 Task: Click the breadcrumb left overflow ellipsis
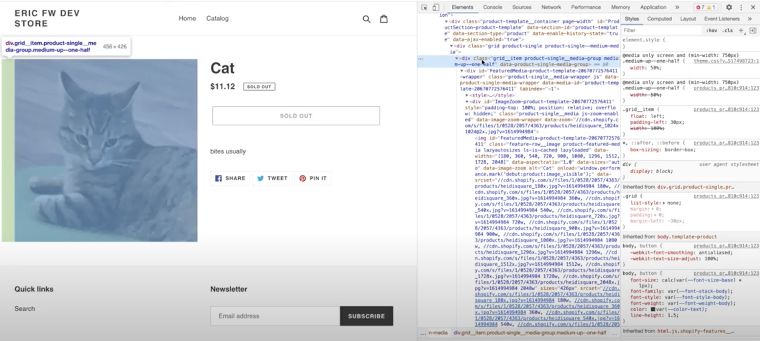[x=423, y=333]
